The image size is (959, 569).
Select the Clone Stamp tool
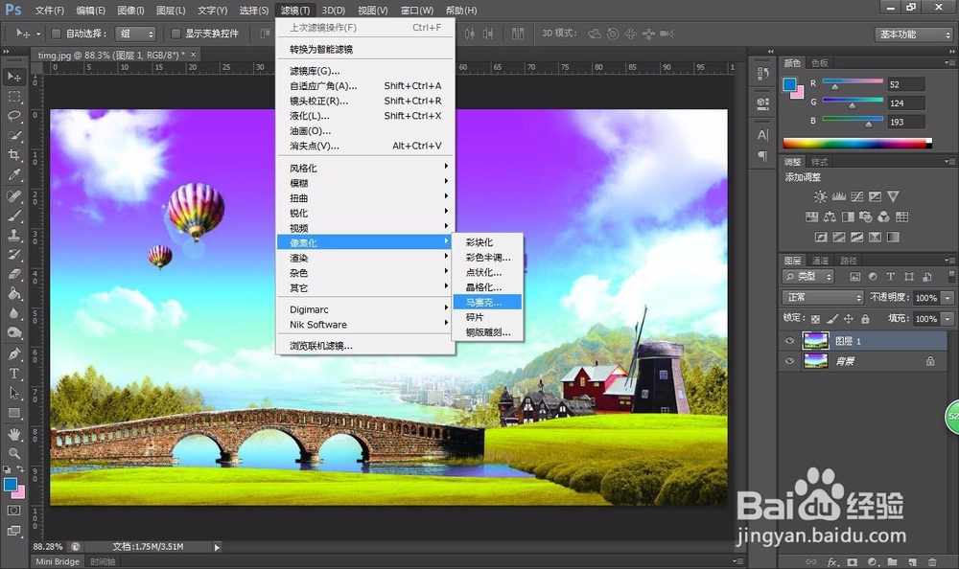[13, 236]
